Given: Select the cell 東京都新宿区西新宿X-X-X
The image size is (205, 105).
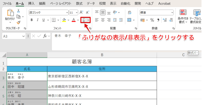Looking at the screenshot, I should tap(102, 76).
